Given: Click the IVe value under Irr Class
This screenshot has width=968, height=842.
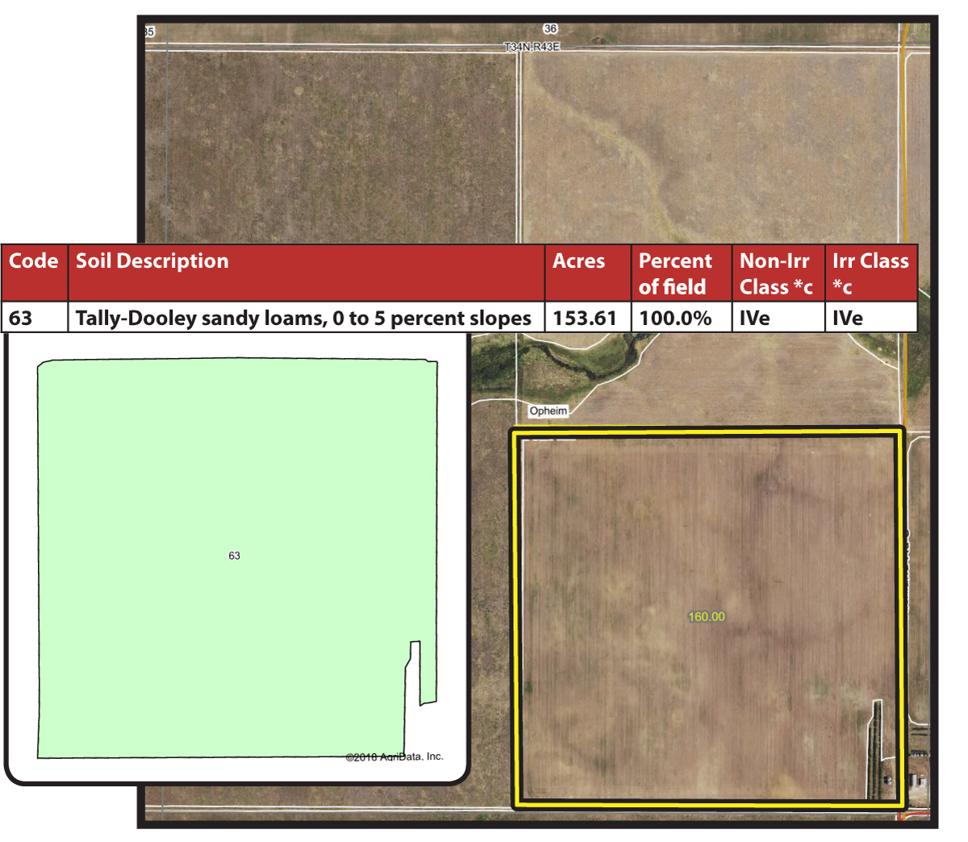Looking at the screenshot, I should 848,319.
